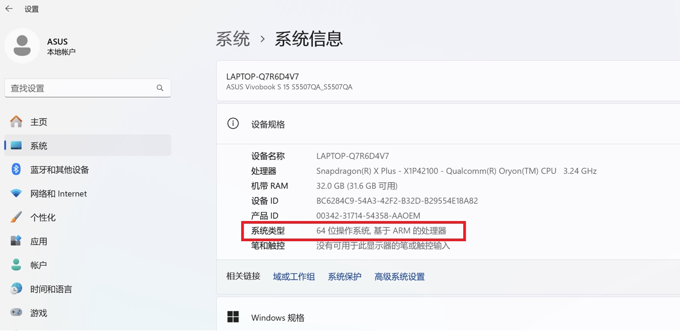
Task: Click the 查找设置 search field
Action: click(80, 88)
